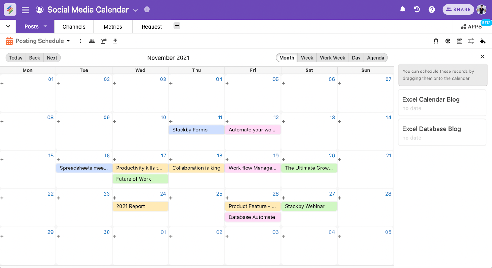The image size is (492, 268).
Task: Select the Week view toggle
Action: [x=307, y=58]
